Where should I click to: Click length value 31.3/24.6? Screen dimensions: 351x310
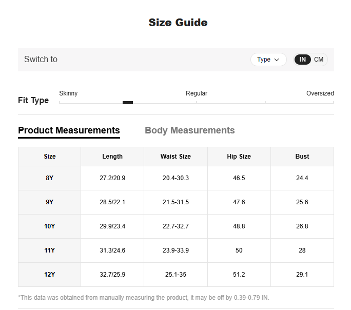[112, 250]
